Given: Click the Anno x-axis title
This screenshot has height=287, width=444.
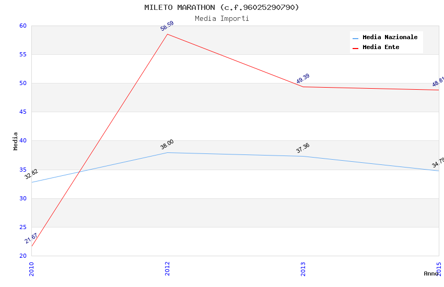Looking at the screenshot, I should pyautogui.click(x=431, y=273).
